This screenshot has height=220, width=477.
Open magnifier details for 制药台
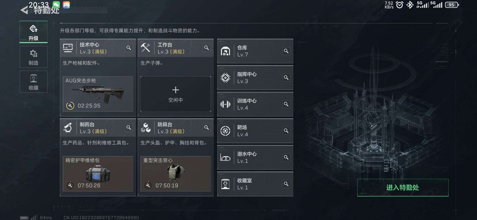129,127
